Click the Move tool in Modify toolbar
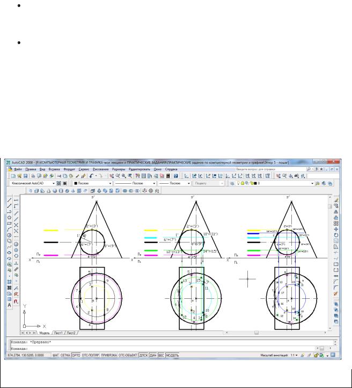The height and width of the screenshot is (388, 352). (x=336, y=229)
